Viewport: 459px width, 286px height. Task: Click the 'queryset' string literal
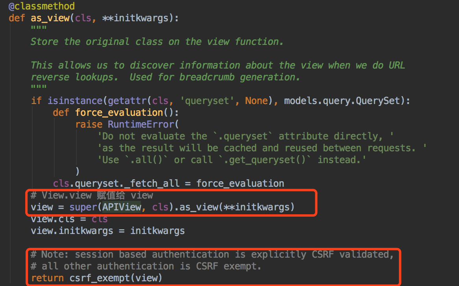click(x=207, y=101)
